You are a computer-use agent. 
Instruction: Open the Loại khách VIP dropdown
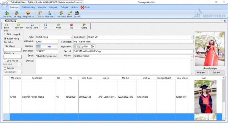tap(191, 37)
